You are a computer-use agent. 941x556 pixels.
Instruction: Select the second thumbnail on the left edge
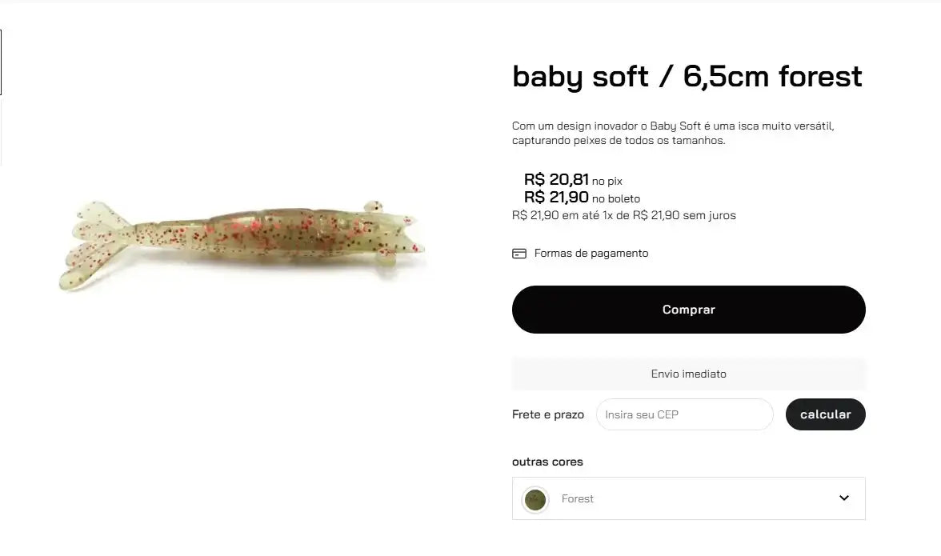coord(1,133)
